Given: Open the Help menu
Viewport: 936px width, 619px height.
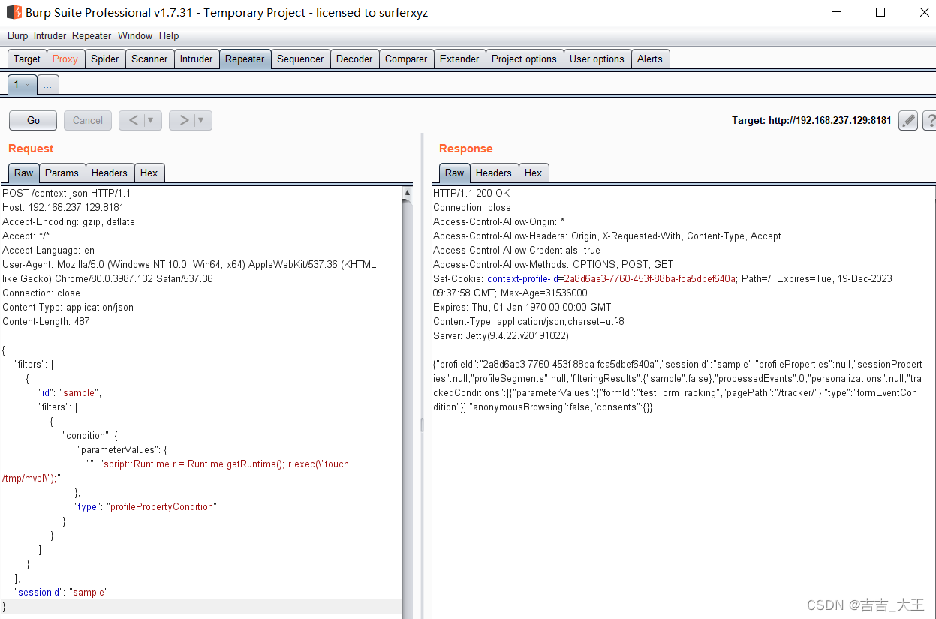Looking at the screenshot, I should point(169,35).
